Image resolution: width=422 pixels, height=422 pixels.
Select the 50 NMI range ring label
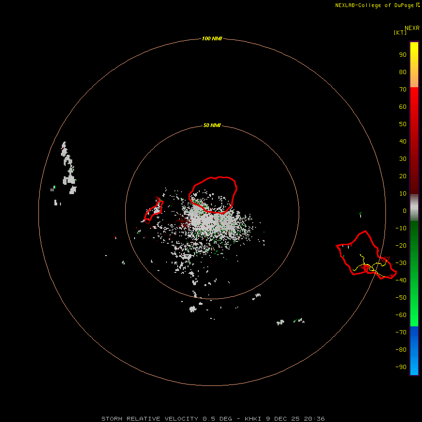(212, 125)
